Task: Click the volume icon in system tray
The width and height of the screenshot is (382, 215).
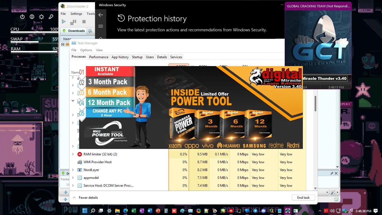Action: tap(332, 211)
